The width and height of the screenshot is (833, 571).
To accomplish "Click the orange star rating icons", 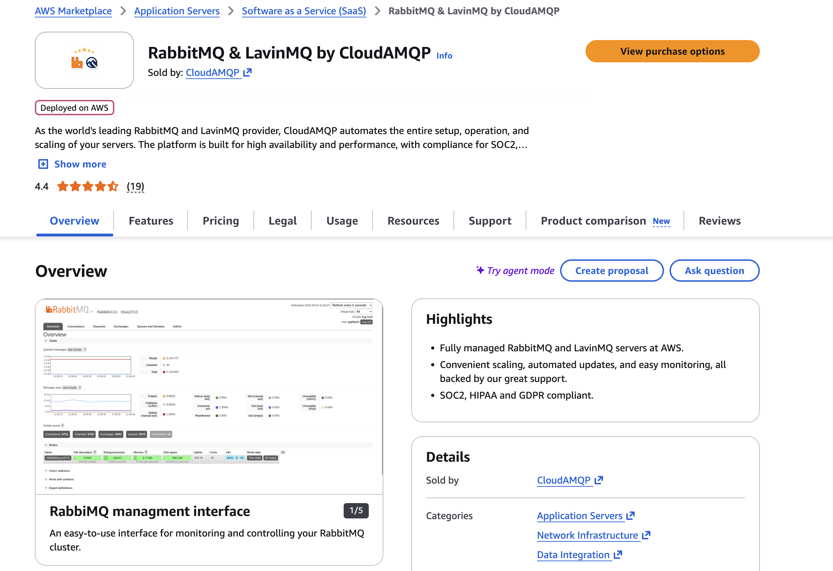I will pyautogui.click(x=87, y=186).
